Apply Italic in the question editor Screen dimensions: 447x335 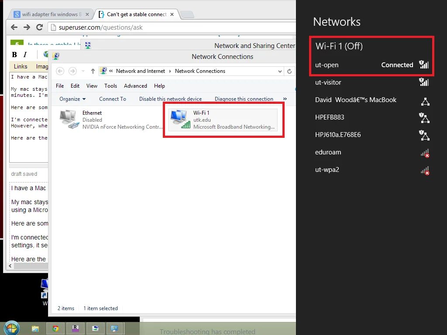pos(25,55)
